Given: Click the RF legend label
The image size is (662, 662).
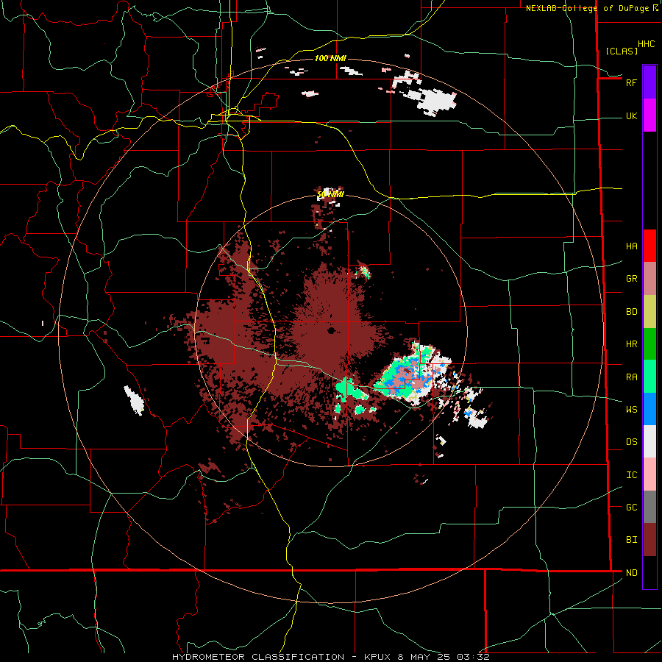Looking at the screenshot, I should [631, 82].
